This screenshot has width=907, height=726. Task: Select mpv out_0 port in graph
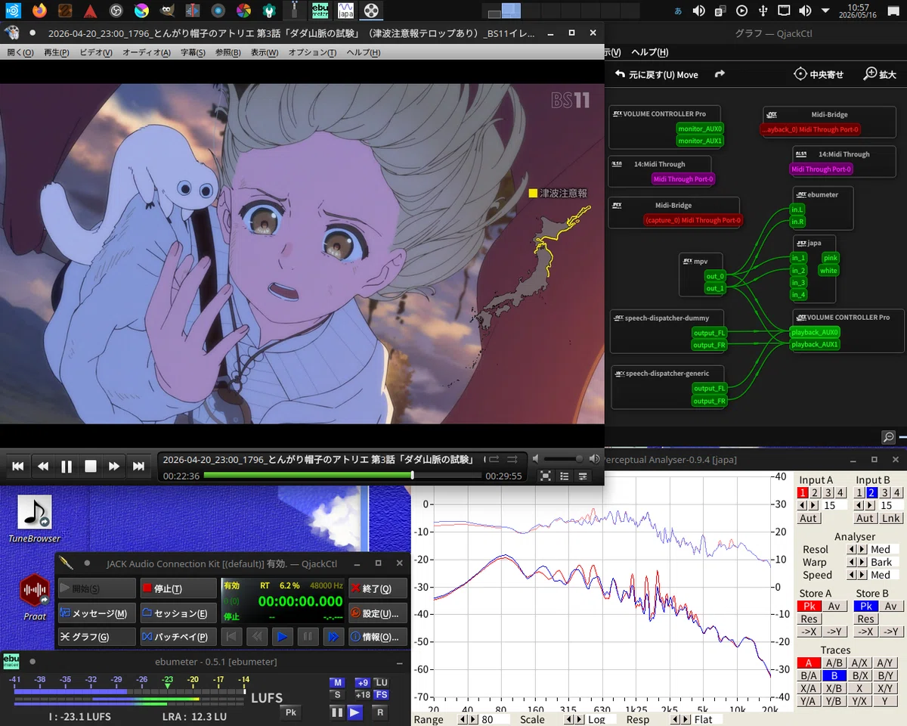715,276
